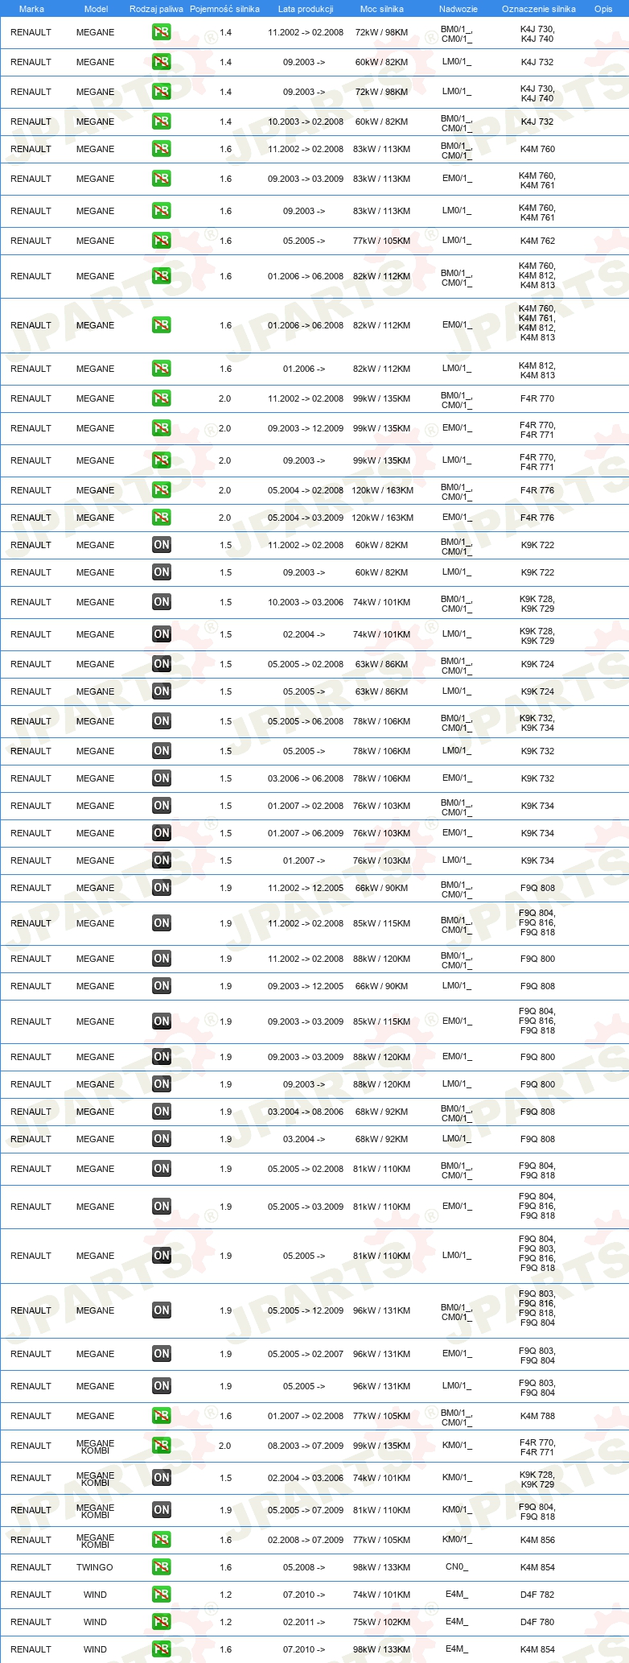This screenshot has height=1663, width=629.
Task: Click production years 02.2008 -> 07.2009
Action: coord(306,1540)
